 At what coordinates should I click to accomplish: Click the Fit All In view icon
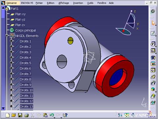[127, 115]
